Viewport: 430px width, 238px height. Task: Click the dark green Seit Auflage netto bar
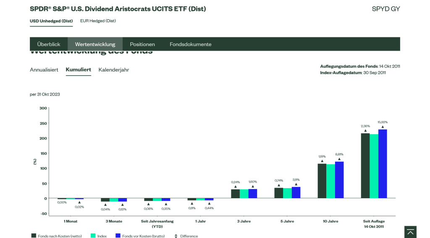click(x=365, y=166)
